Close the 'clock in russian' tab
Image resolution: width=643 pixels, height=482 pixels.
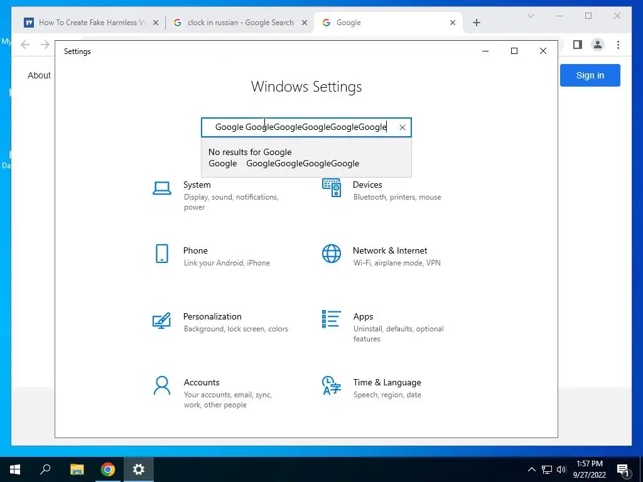[x=305, y=23]
